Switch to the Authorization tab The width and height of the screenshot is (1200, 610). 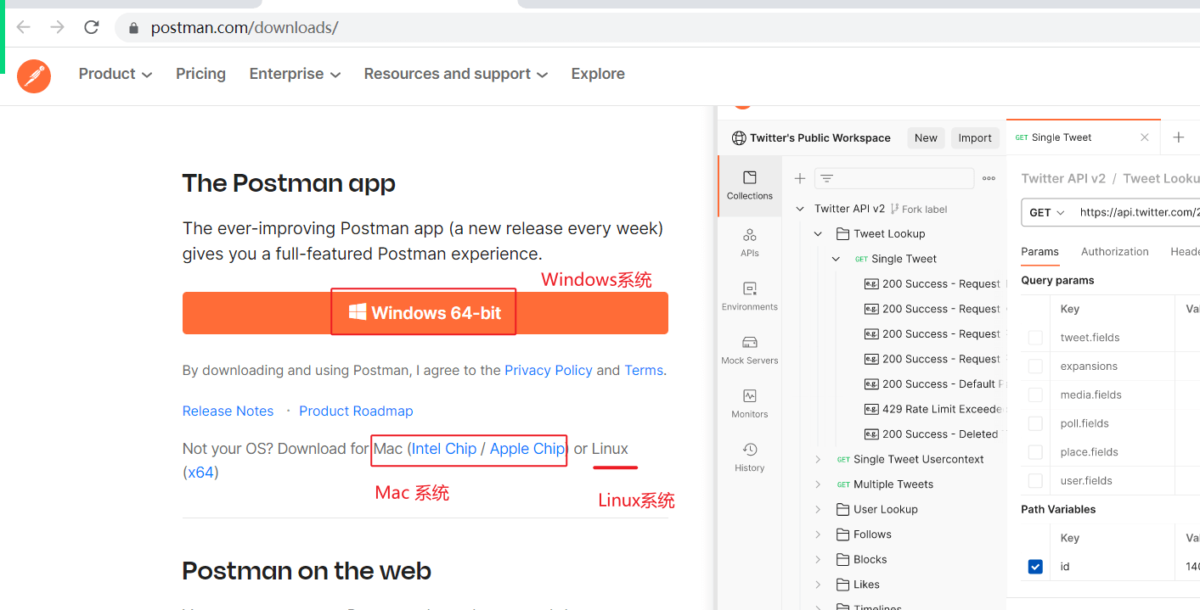tap(1114, 252)
